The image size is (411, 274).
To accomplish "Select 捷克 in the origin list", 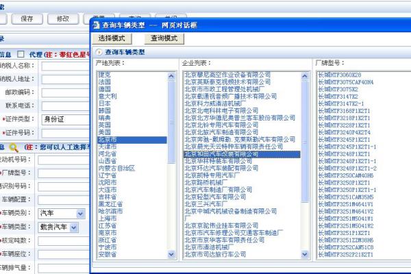I will click(105, 75).
